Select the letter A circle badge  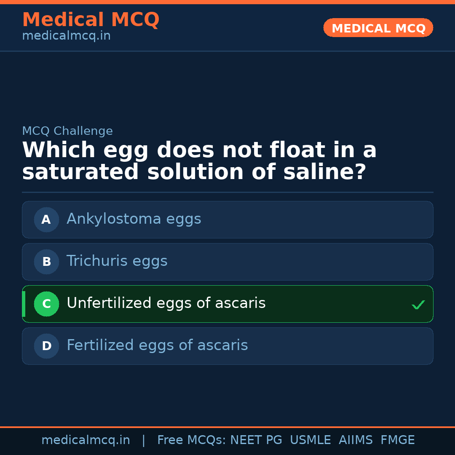46,219
